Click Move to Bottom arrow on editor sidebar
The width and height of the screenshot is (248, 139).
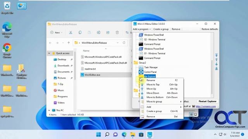coord(216,68)
